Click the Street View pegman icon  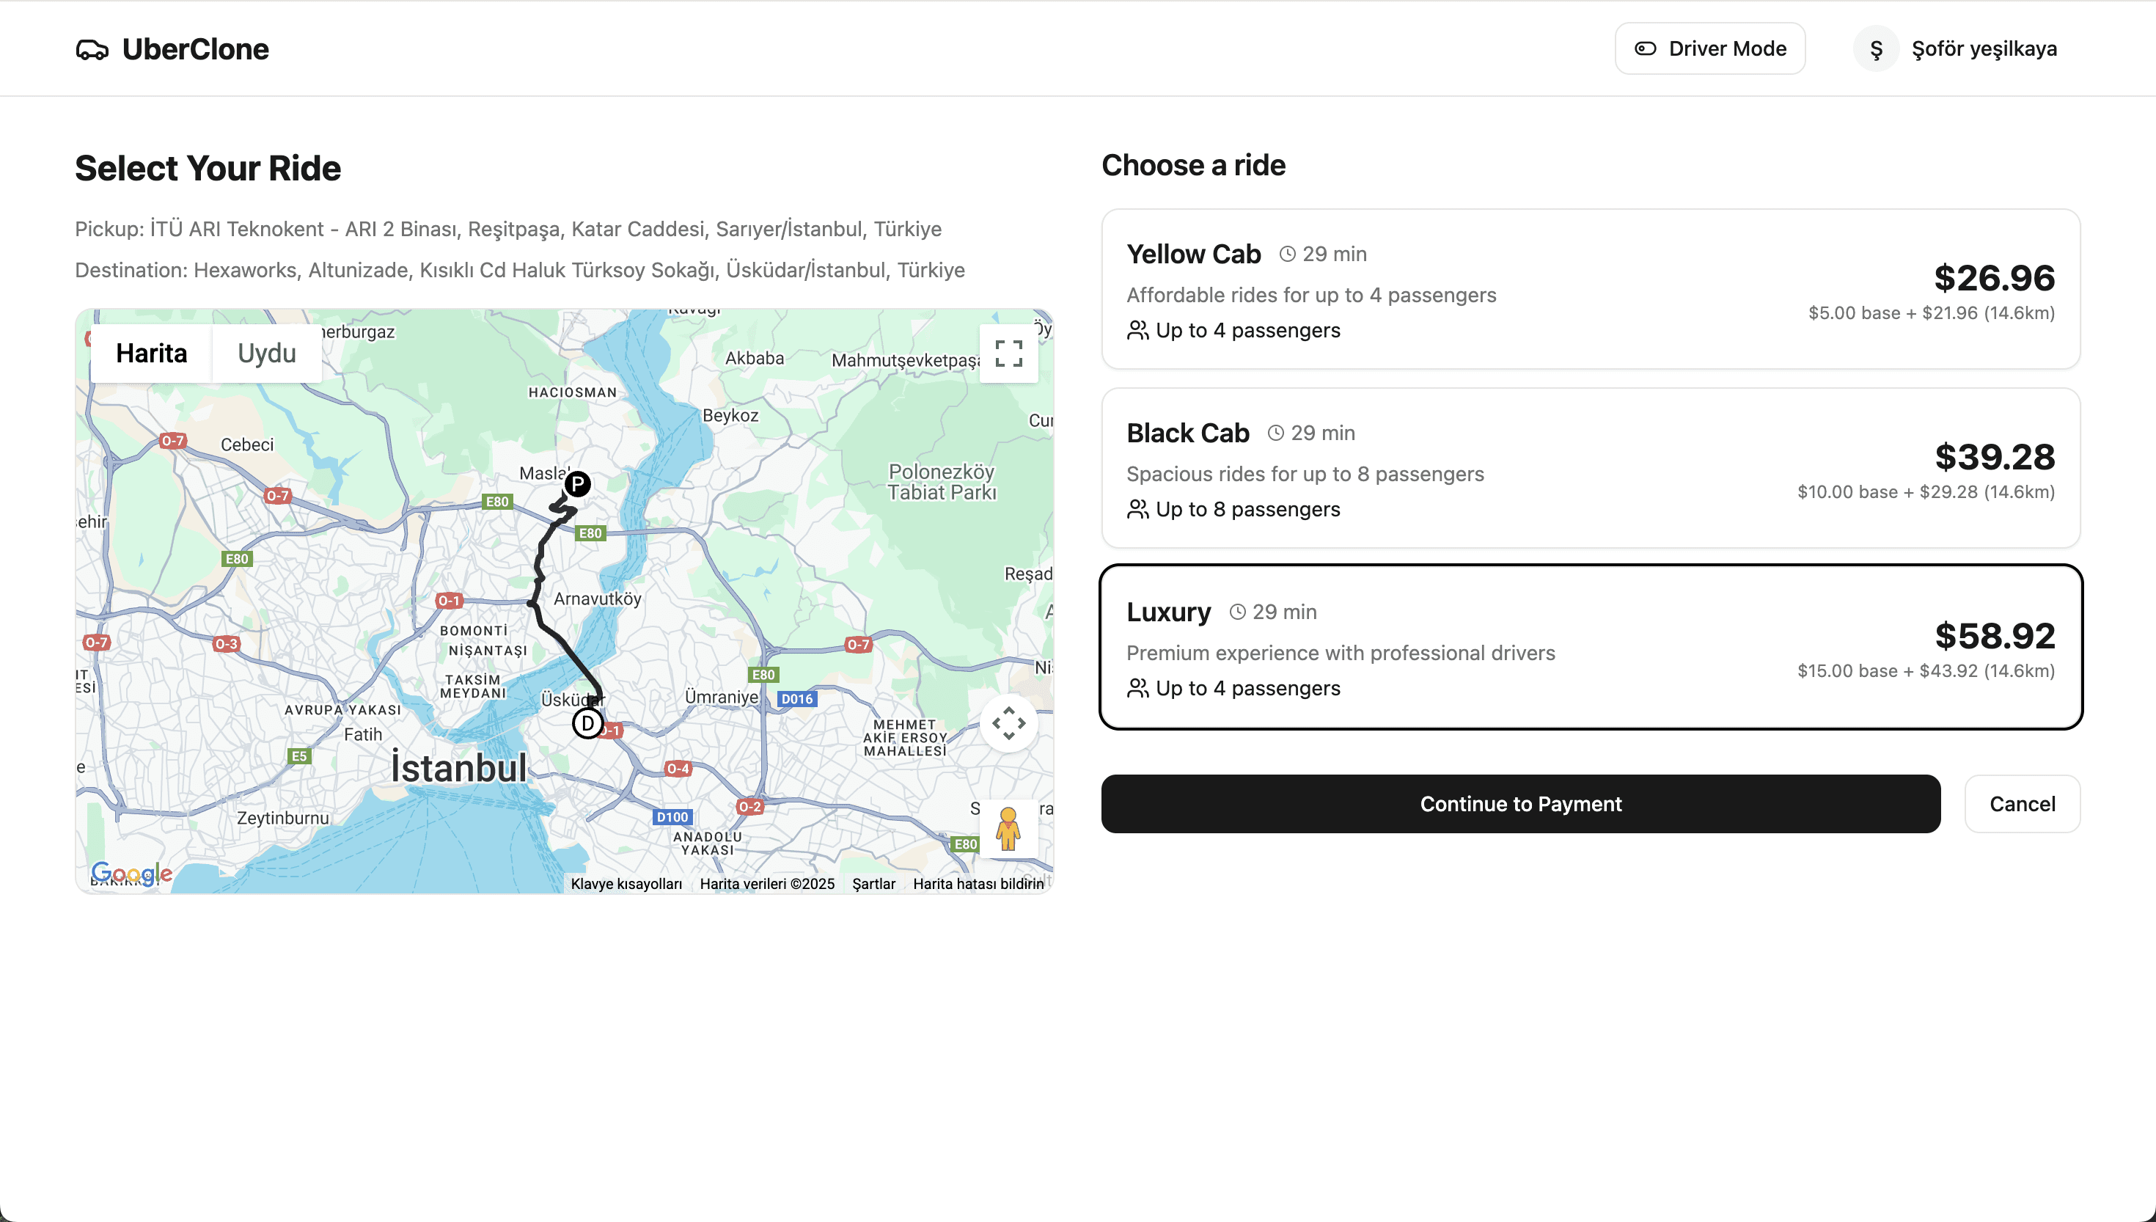pyautogui.click(x=1008, y=827)
